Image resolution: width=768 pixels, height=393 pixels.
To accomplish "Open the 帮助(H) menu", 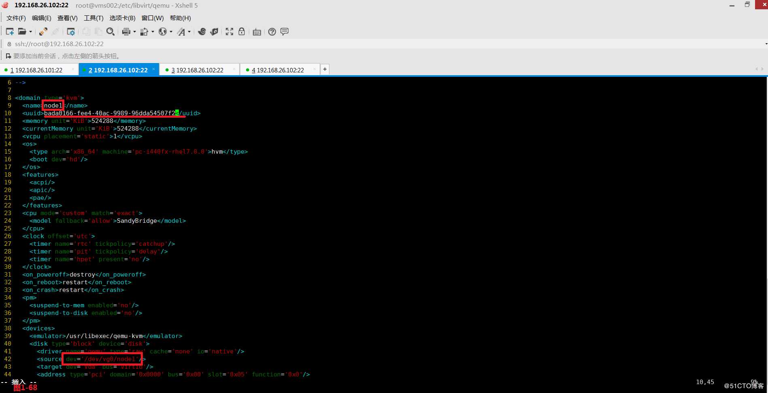I will click(180, 18).
